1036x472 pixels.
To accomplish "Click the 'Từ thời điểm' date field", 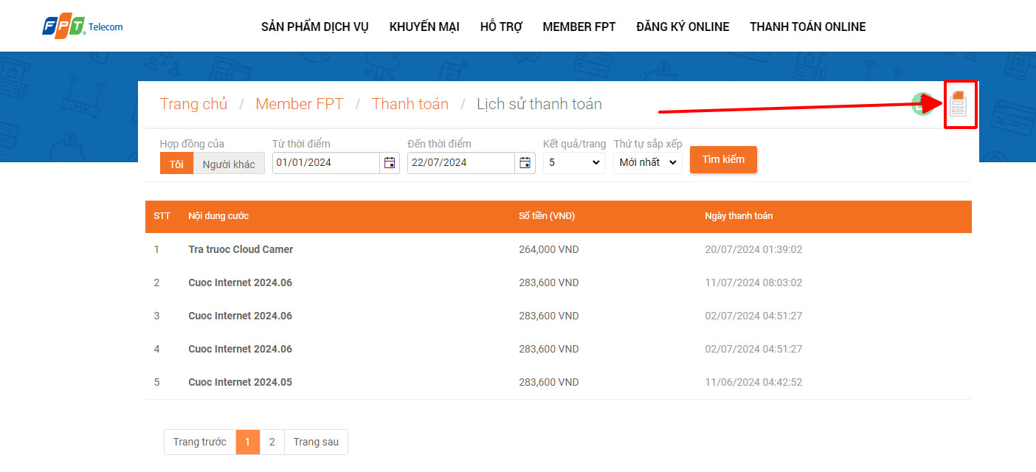I will coord(326,163).
